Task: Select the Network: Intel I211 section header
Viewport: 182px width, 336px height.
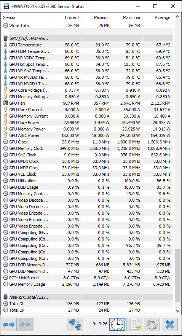Action: coord(88,297)
